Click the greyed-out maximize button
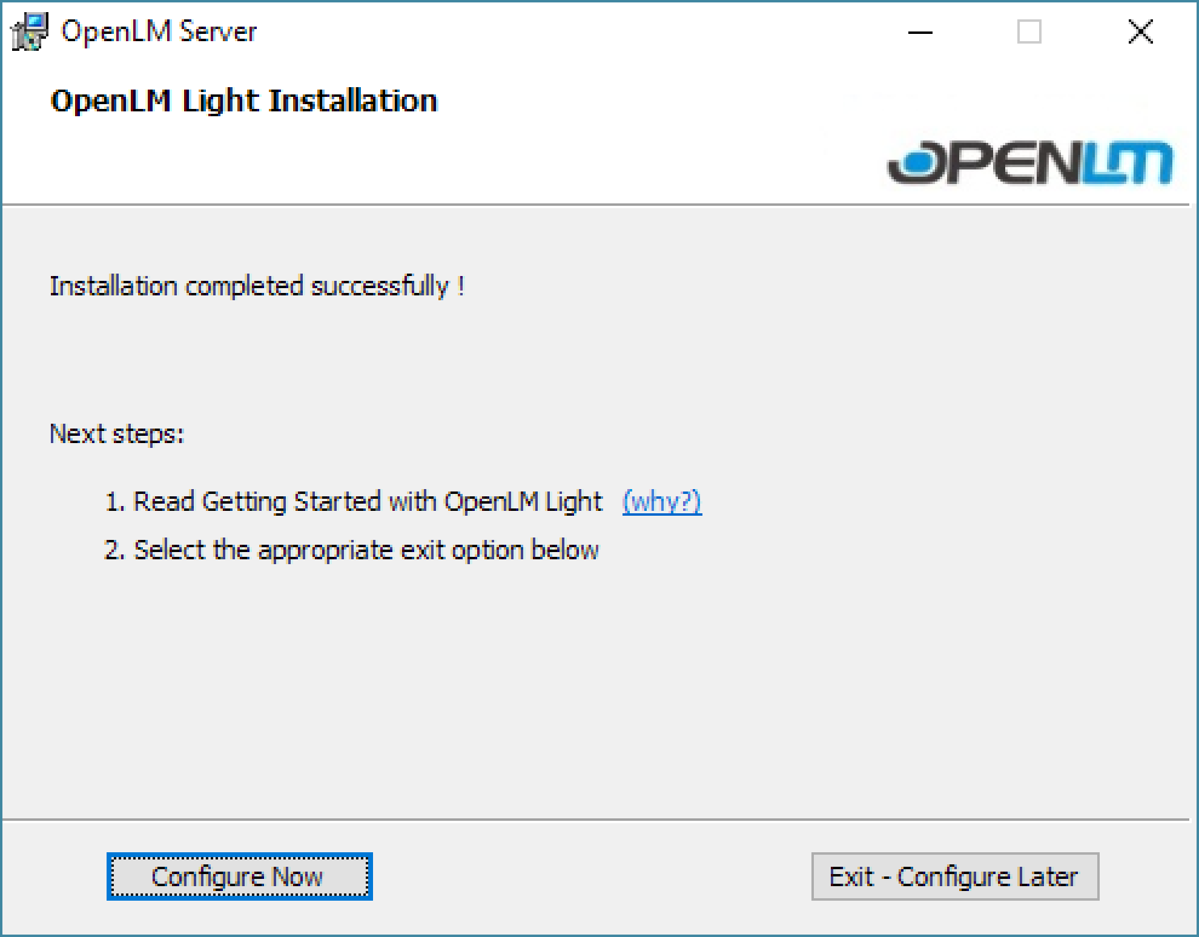1199x937 pixels. click(1029, 32)
